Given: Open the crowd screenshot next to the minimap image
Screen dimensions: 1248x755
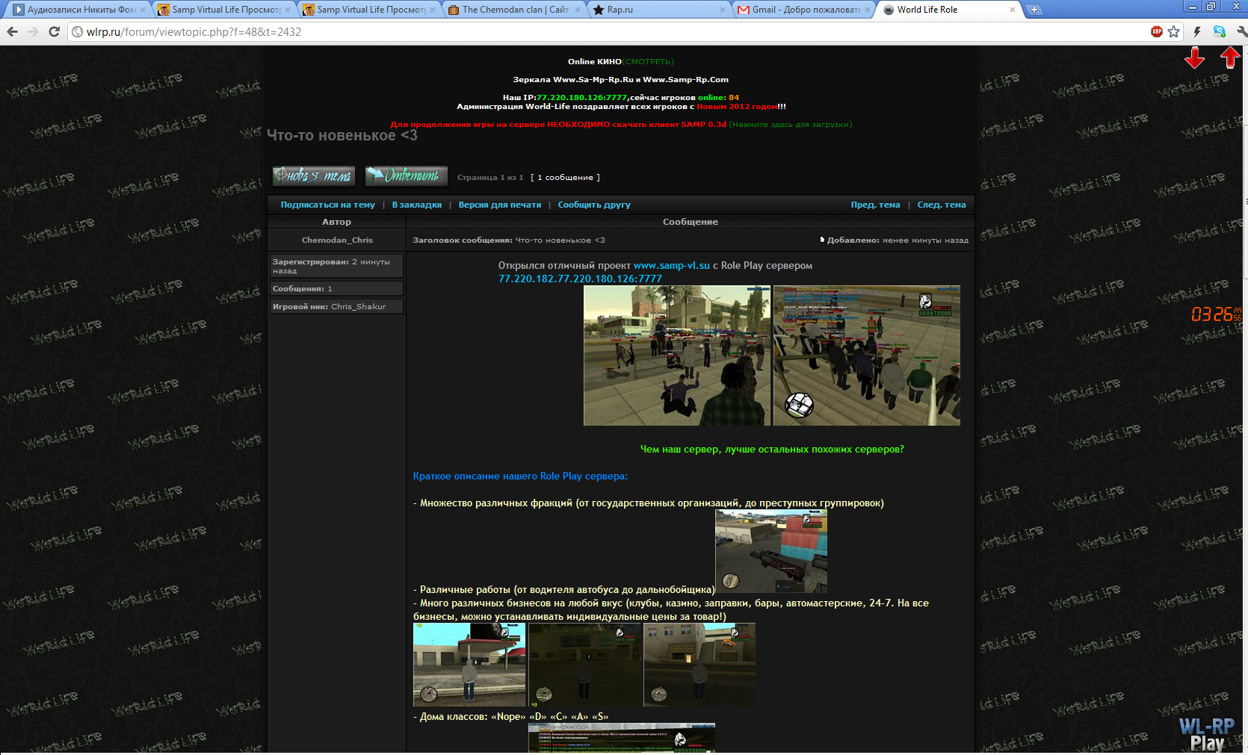Looking at the screenshot, I should [x=677, y=355].
